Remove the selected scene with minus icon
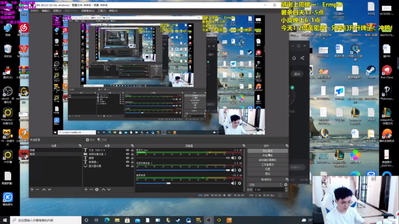399x224 pixels. (37, 189)
